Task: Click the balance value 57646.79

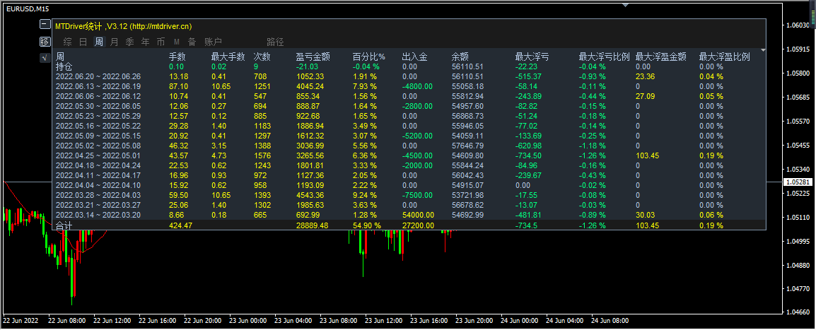Action: pos(468,146)
